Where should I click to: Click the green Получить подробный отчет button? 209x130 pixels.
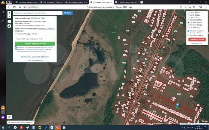pos(35,44)
